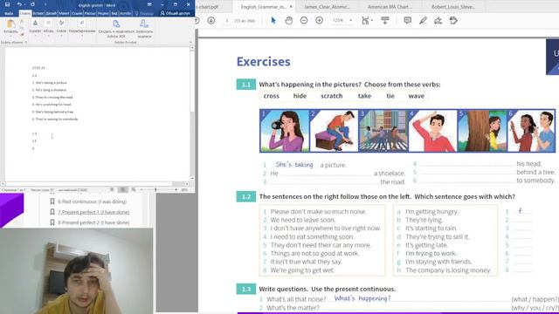Click the Paste (Вставить) clipboard icon
Viewport: 559px width, 314px height.
pos(10,24)
